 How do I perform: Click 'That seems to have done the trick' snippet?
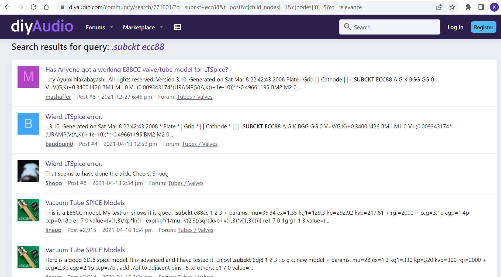pos(107,174)
